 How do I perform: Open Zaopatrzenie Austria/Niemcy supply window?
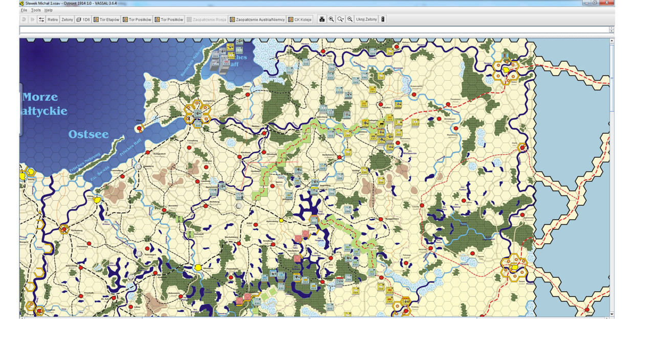(x=257, y=19)
